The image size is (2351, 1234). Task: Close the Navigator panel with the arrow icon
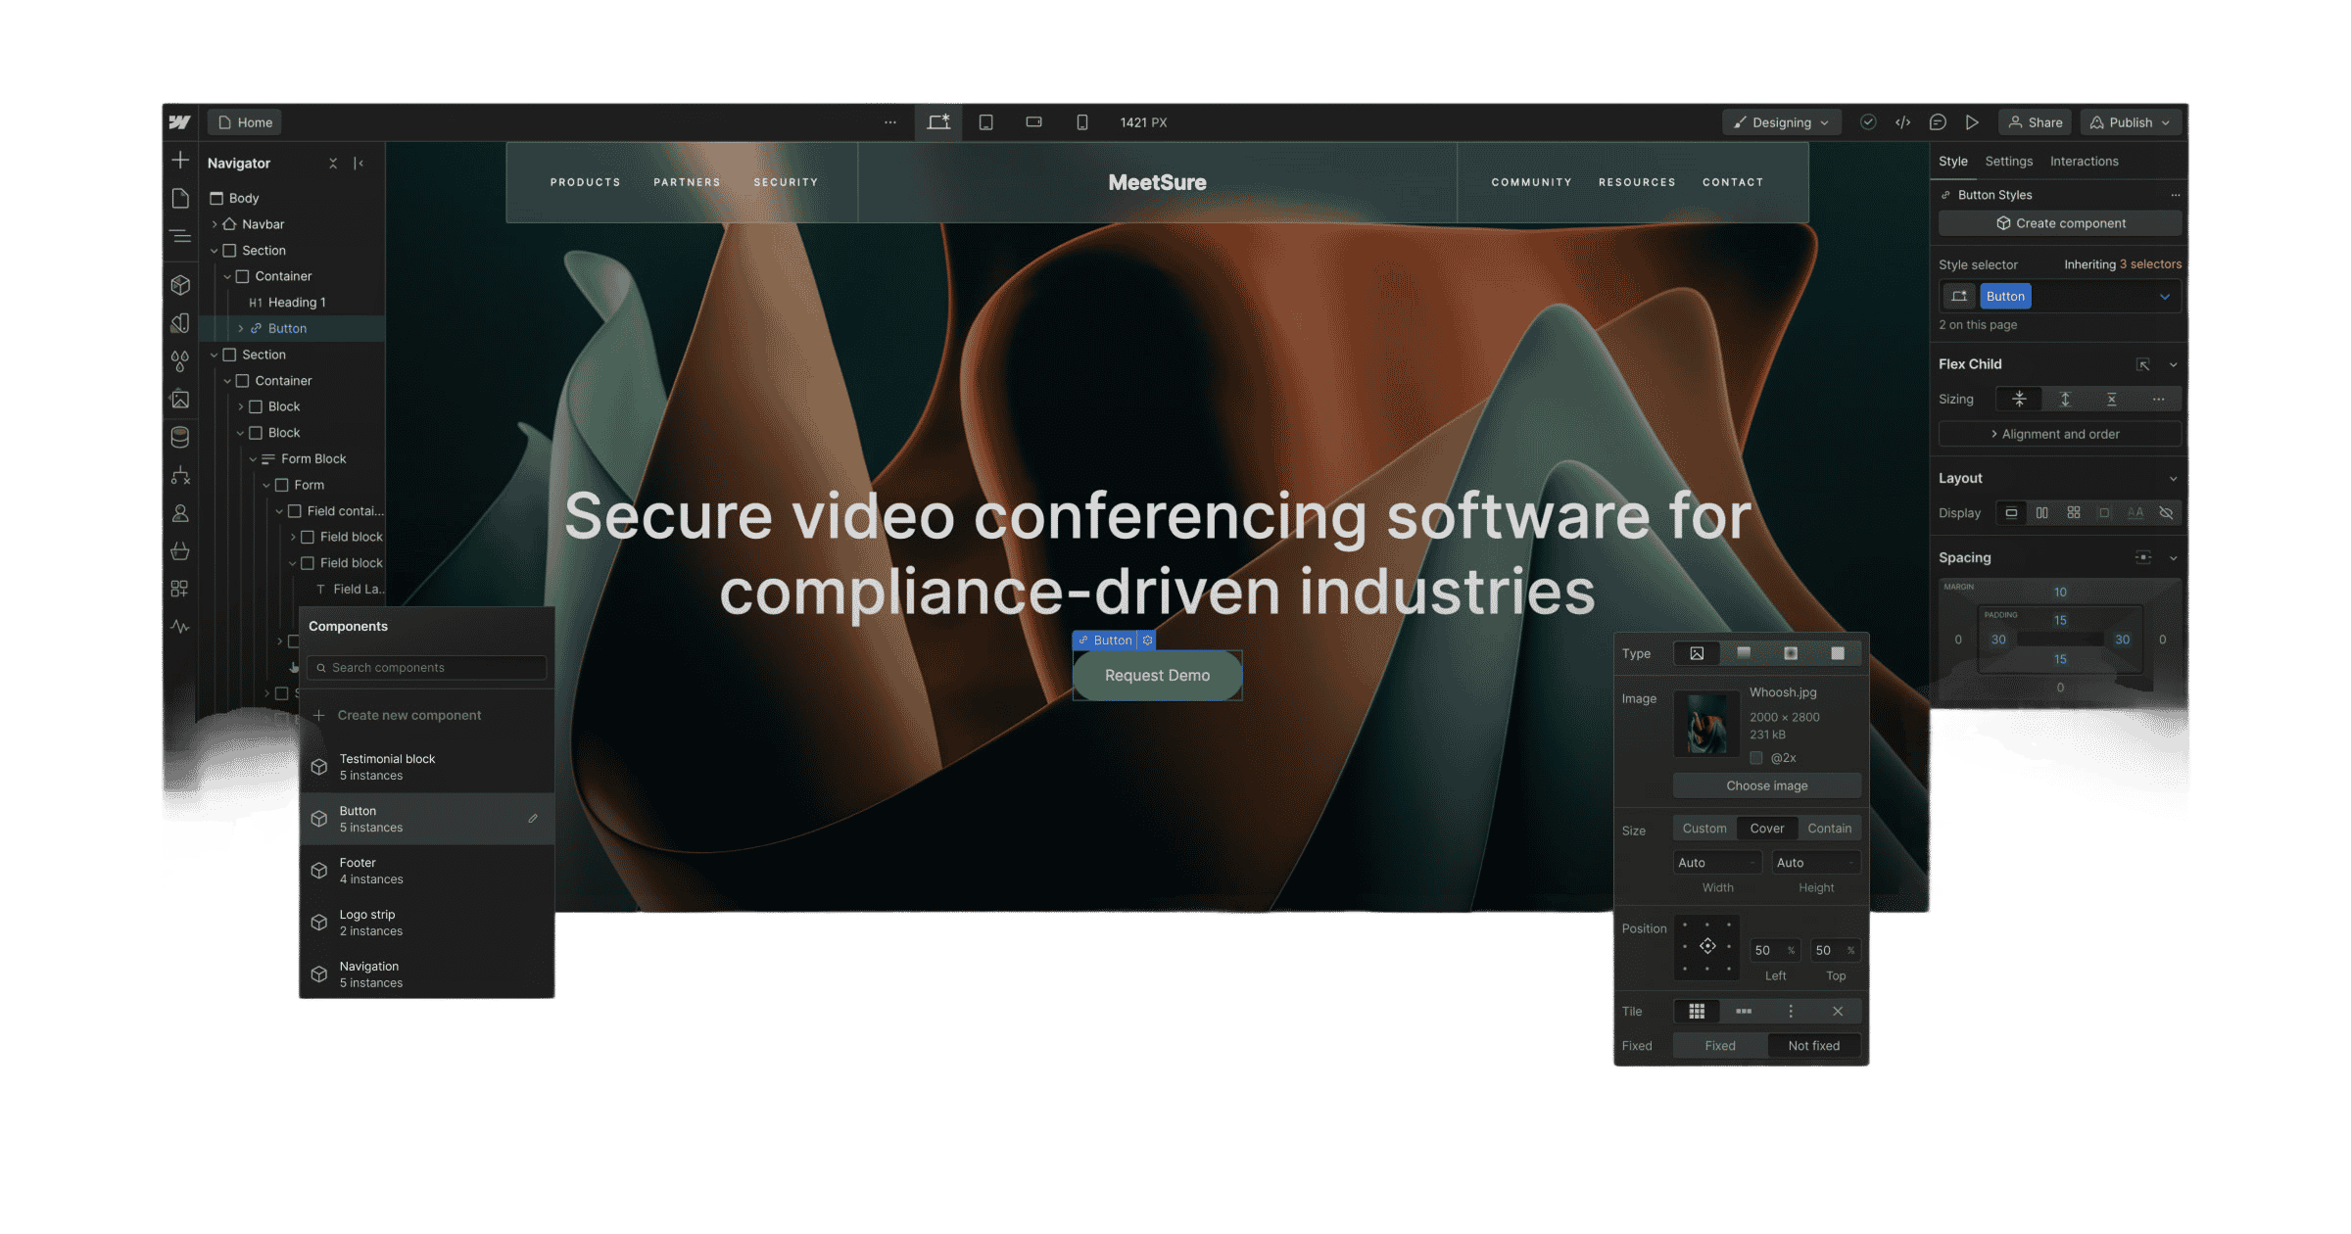360,164
